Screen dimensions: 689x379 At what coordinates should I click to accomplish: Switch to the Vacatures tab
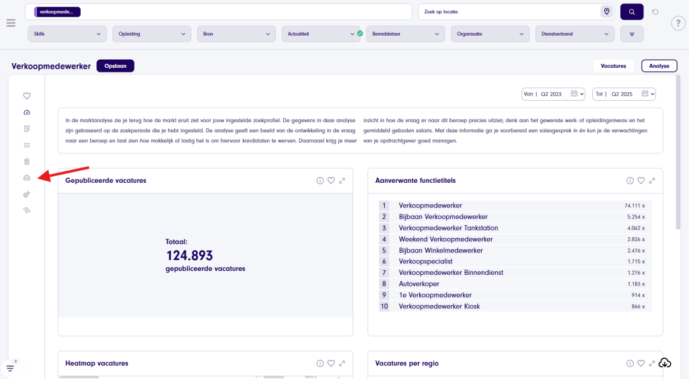[613, 66]
